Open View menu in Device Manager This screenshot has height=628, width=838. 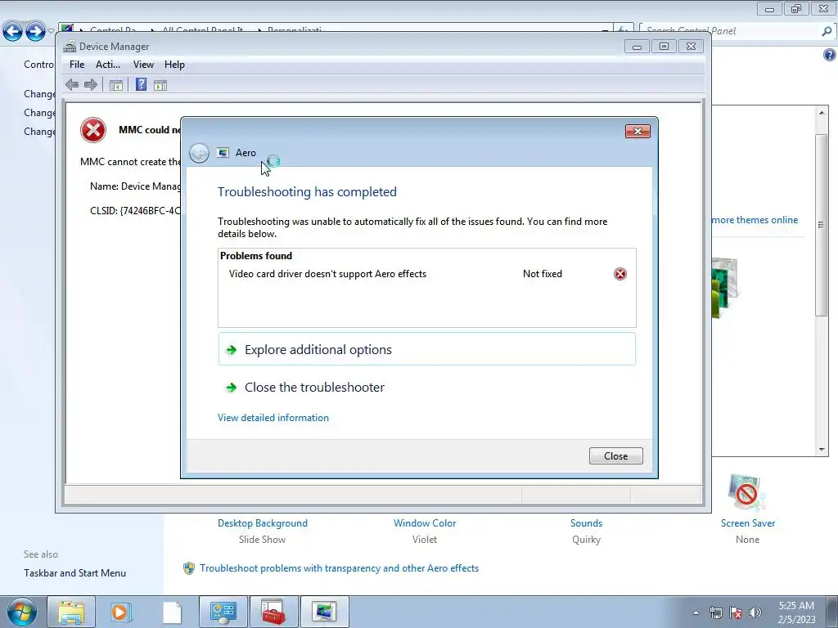click(x=143, y=65)
